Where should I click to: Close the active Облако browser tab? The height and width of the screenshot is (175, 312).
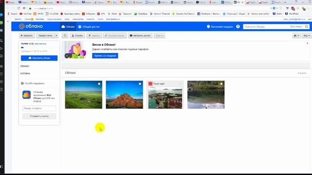pos(242,2)
